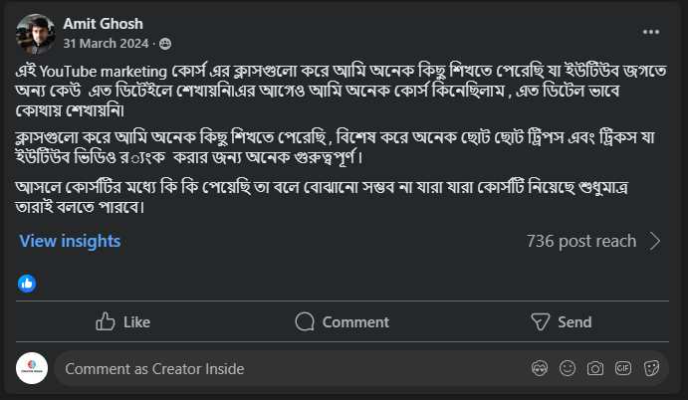Viewport: 688px width, 400px height.
Task: Open the sticker picker icon
Action: point(651,368)
